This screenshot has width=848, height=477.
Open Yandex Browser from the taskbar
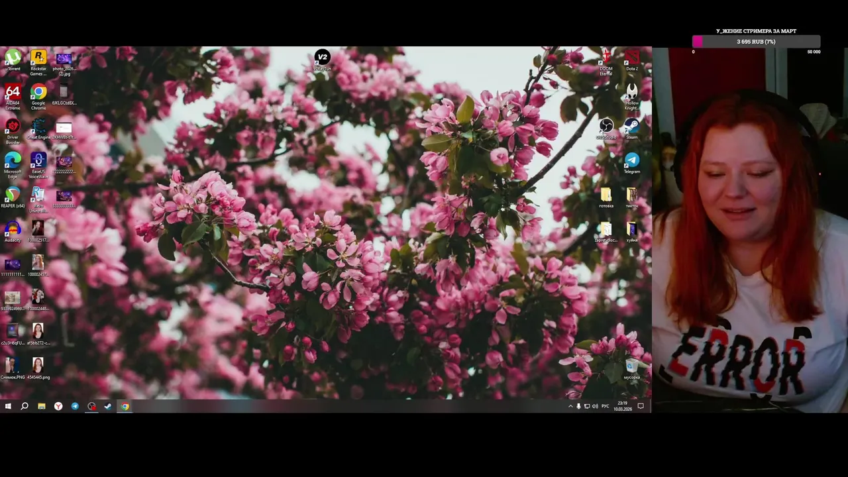(x=58, y=406)
